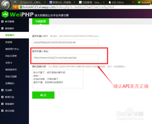Viewport: 152px width, 124px height.
Task: Click the 随机回复内容 text area
Action: click(58, 79)
